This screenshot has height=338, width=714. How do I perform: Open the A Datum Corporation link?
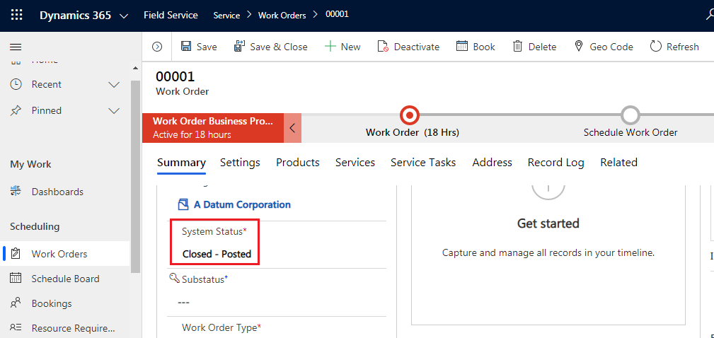tap(242, 205)
